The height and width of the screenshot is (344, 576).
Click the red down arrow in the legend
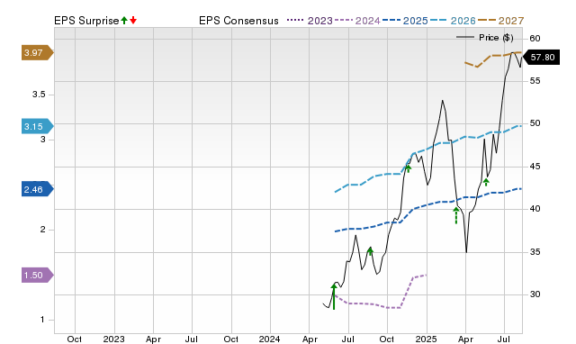coord(133,21)
